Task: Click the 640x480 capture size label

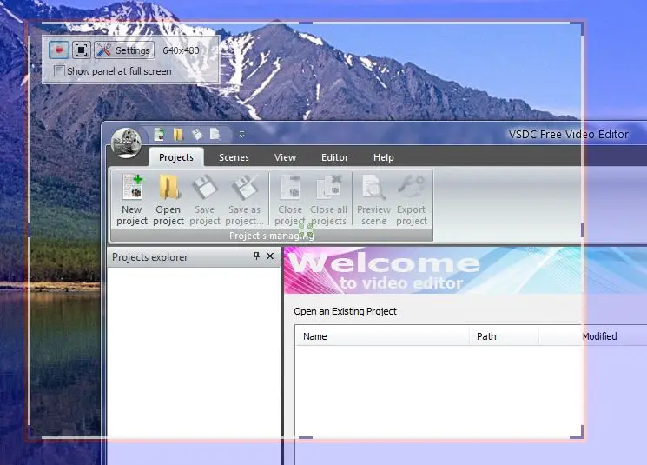Action: pyautogui.click(x=181, y=50)
